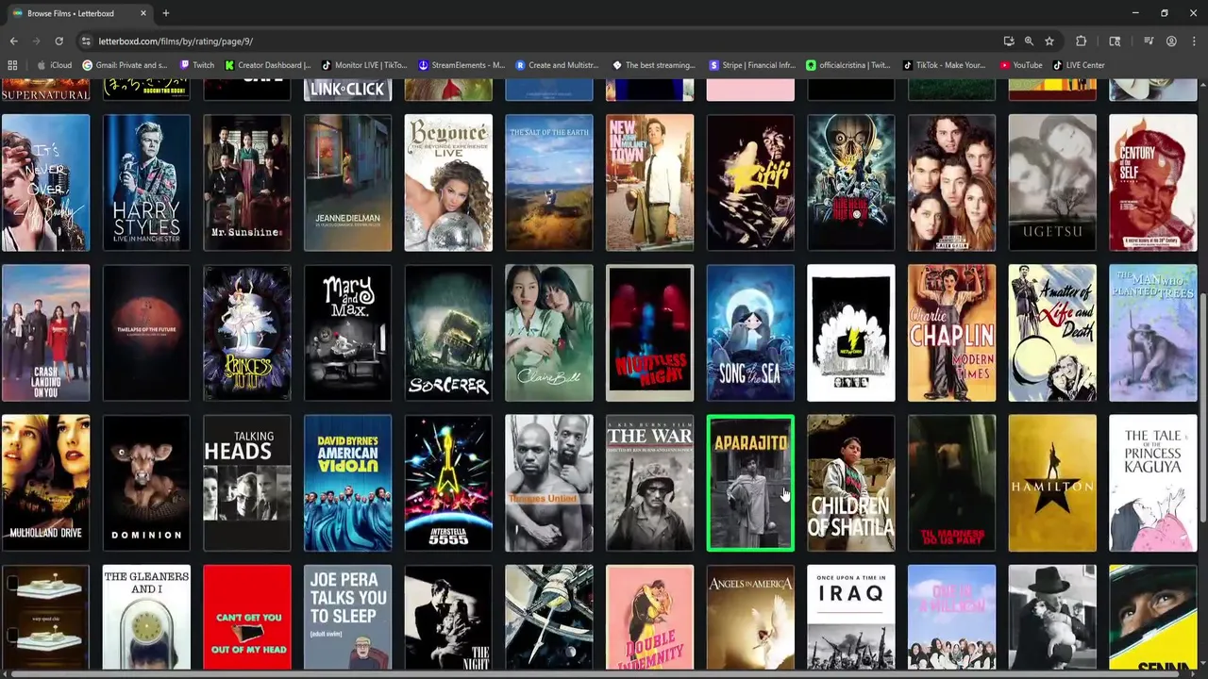Open the Crash Landing on You poster

coord(45,333)
